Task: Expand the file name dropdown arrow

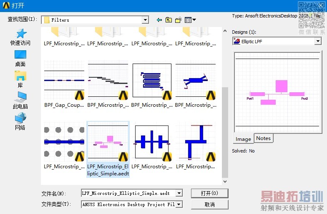Action: point(179,193)
